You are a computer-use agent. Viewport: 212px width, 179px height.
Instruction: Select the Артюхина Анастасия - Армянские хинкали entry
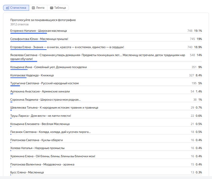(40, 91)
